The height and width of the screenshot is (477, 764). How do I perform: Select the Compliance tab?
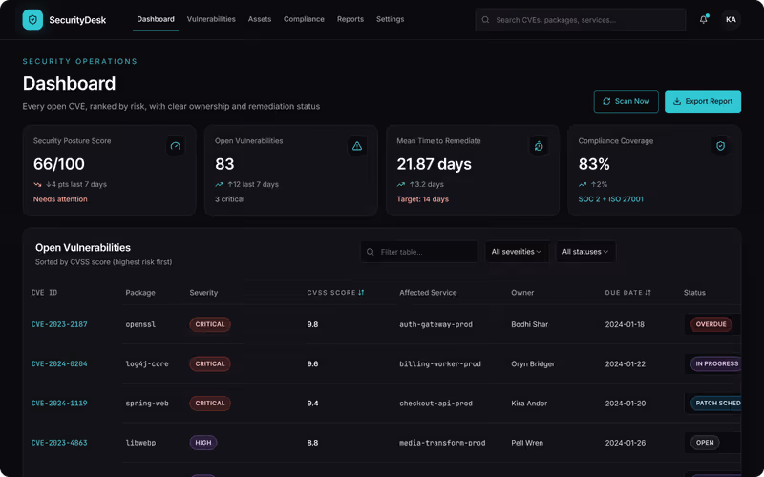[304, 19]
